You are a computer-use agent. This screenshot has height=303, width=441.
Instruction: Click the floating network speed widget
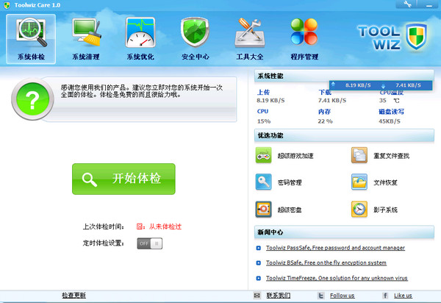tap(381, 85)
